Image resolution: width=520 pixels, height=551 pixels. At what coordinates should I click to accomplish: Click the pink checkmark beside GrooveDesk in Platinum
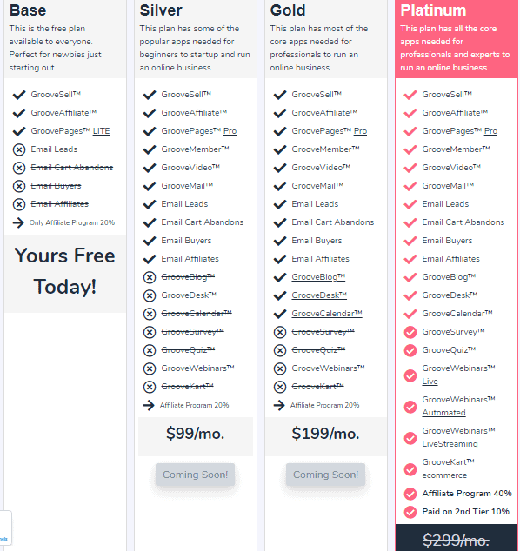coord(410,295)
